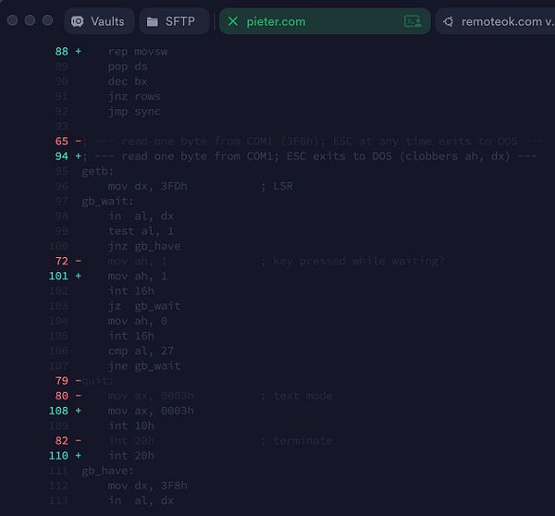Click line 'jnz gb_have'

[144, 246]
